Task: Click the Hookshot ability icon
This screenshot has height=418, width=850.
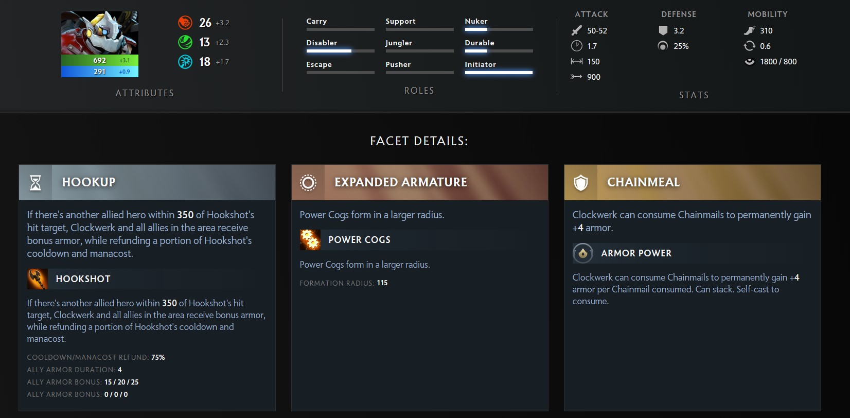Action: [x=38, y=279]
